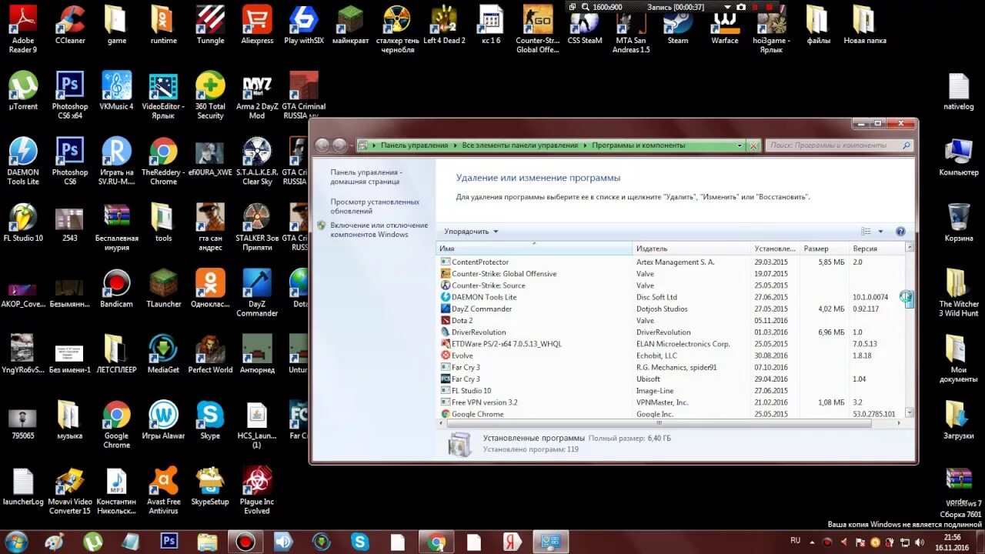Select the Tunngle desktop icon

[x=210, y=25]
